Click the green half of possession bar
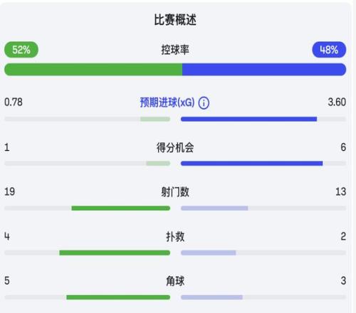Viewport: 356px width, 313px height. (x=93, y=70)
